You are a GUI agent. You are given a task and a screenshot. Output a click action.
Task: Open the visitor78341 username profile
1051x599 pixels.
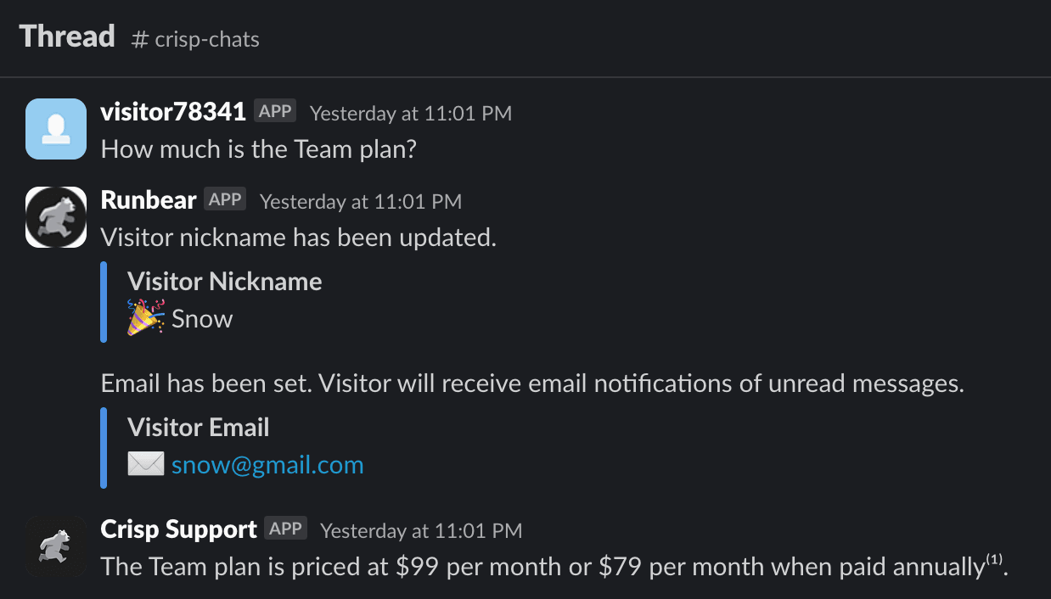173,111
